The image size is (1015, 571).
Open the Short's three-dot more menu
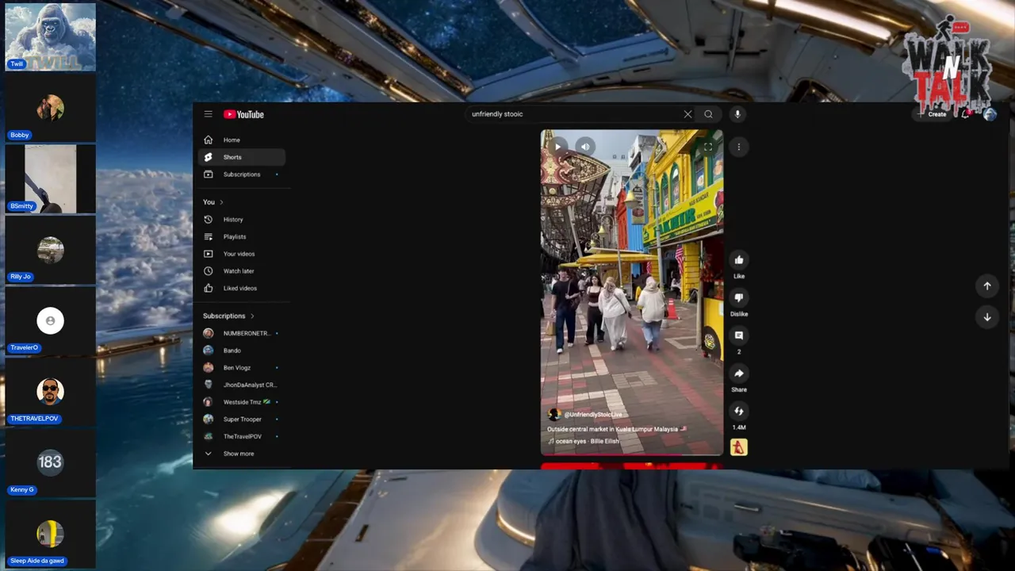coord(739,147)
